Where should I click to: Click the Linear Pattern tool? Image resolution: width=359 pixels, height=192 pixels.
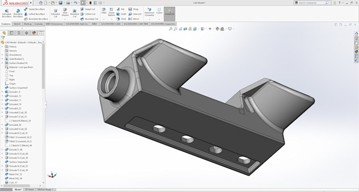pyautogui.click(x=111, y=12)
